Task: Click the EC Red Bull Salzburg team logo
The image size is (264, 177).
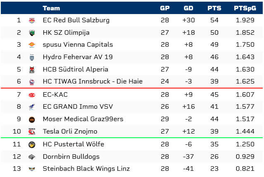Action: pos(32,20)
